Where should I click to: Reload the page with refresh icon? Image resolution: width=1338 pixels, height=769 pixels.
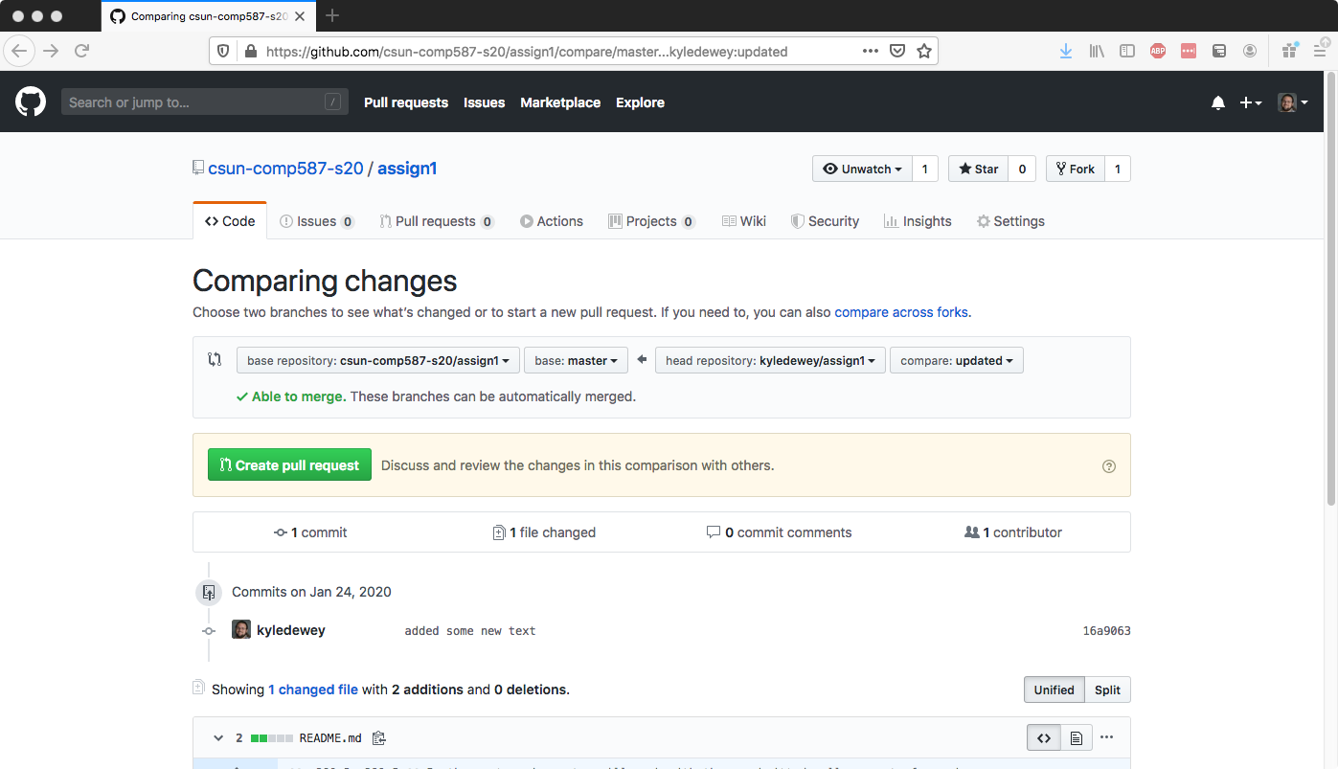click(x=82, y=51)
